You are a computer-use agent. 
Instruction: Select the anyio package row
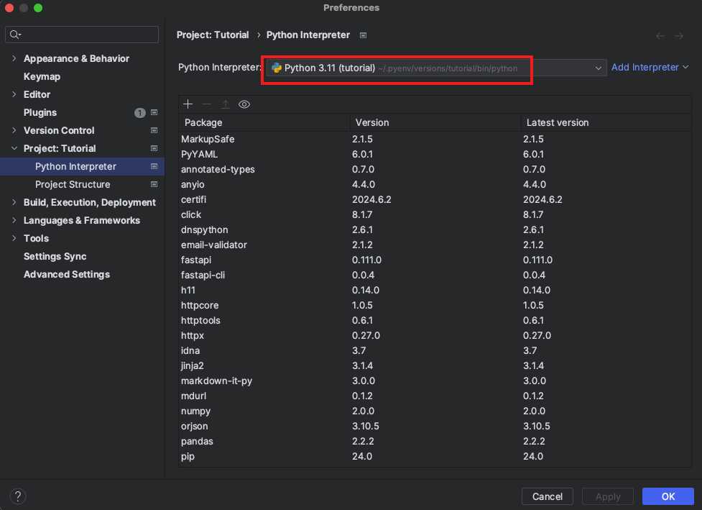coord(435,184)
